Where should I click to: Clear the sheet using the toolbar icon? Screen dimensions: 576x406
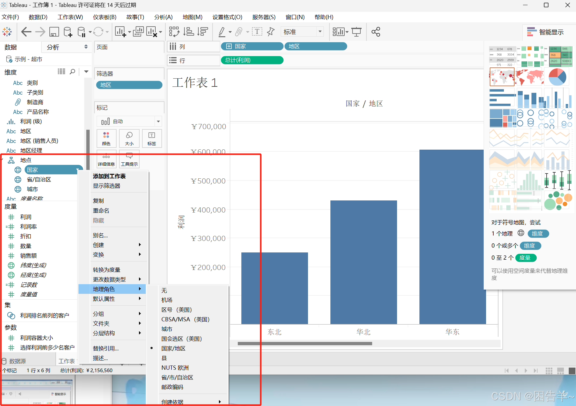152,32
